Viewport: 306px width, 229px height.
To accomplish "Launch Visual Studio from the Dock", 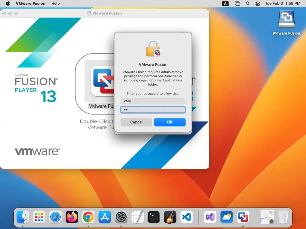I will tap(210, 217).
